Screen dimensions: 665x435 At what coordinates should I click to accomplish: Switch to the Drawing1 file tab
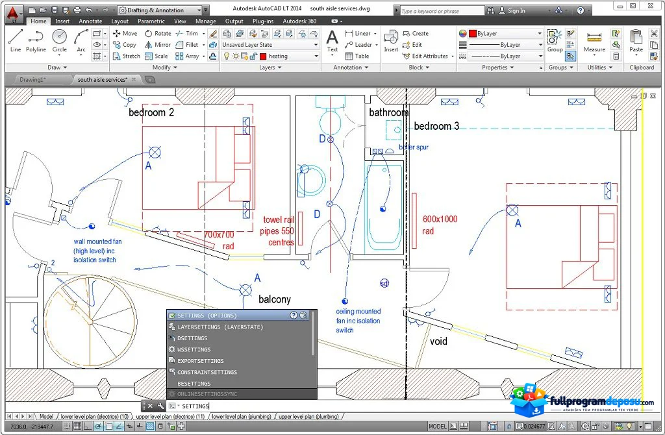(32, 79)
